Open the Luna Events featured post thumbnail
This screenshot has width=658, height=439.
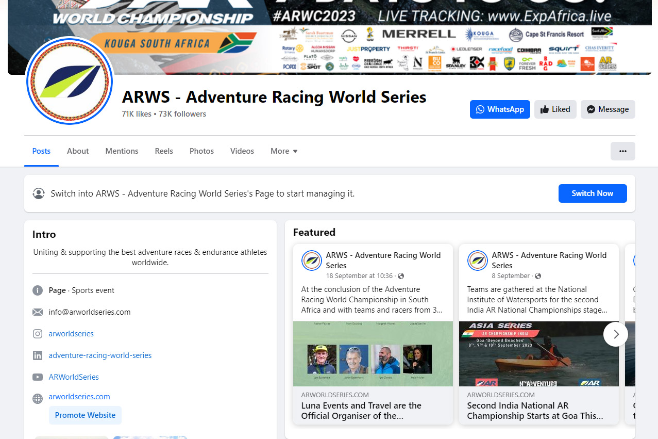pyautogui.click(x=373, y=354)
